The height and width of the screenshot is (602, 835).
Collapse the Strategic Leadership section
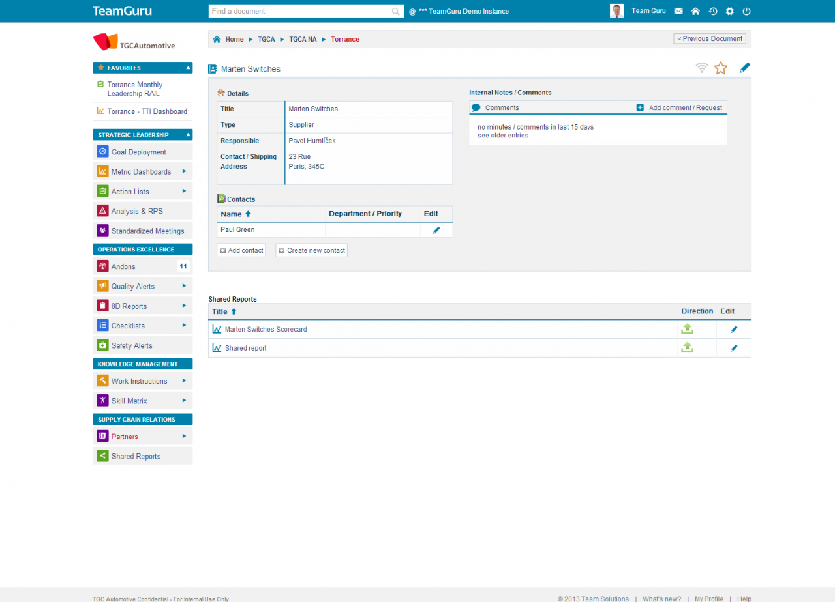188,135
